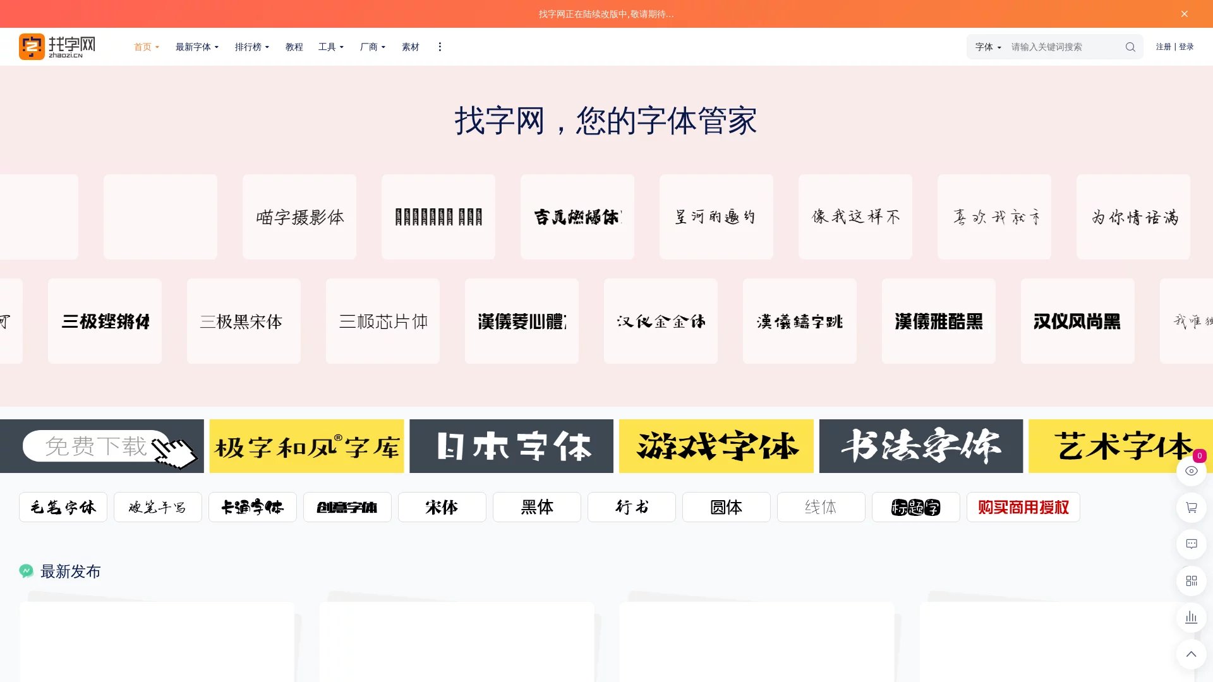This screenshot has width=1213, height=682.
Task: Select the yellow 游戏字体 banner
Action: coord(716,446)
